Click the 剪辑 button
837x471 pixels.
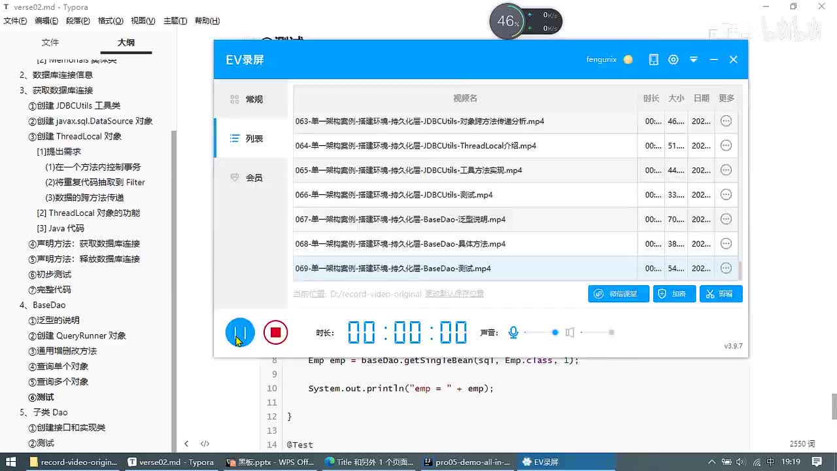point(721,294)
